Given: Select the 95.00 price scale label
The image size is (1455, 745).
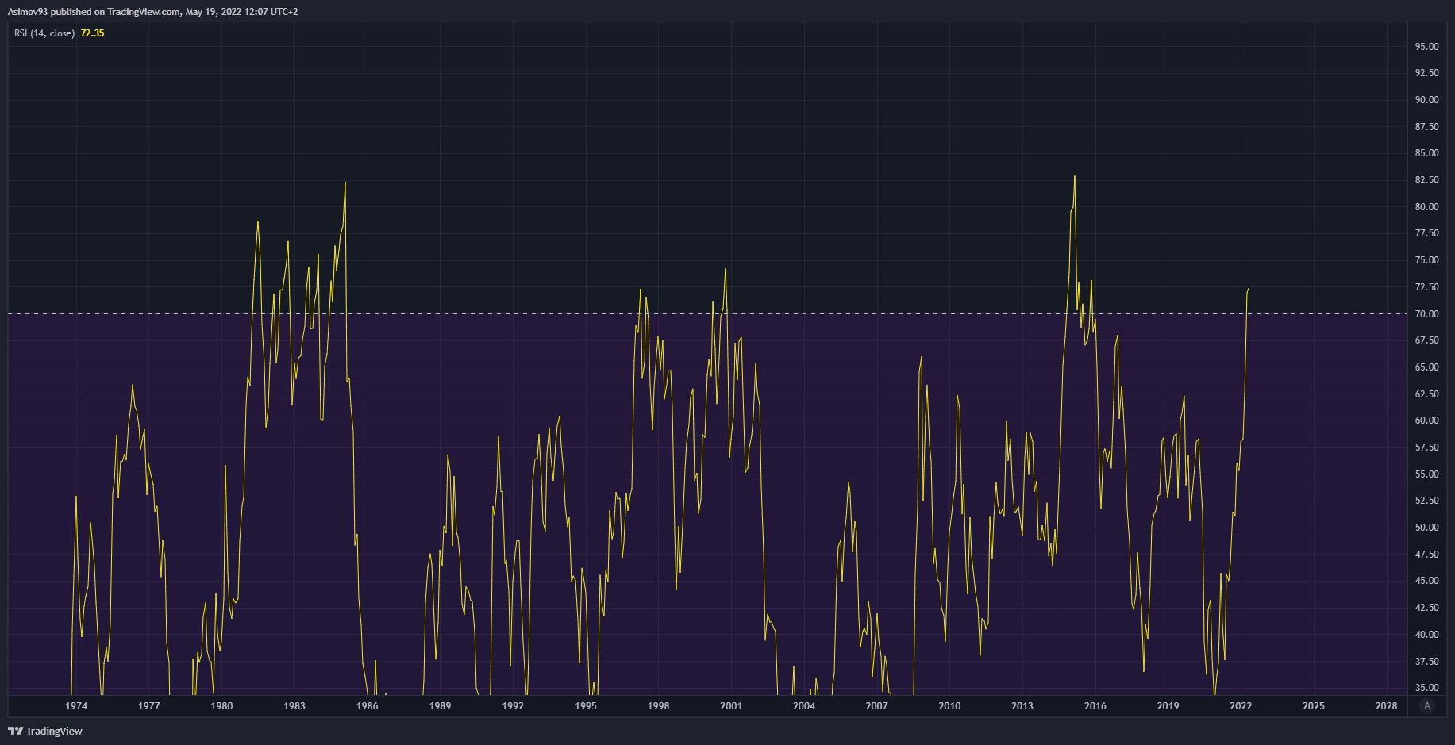Looking at the screenshot, I should coord(1426,47).
